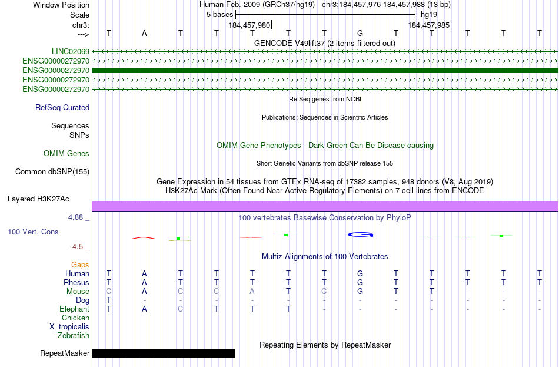Click base A in the Elephant row
559x367 pixels.
[144, 309]
